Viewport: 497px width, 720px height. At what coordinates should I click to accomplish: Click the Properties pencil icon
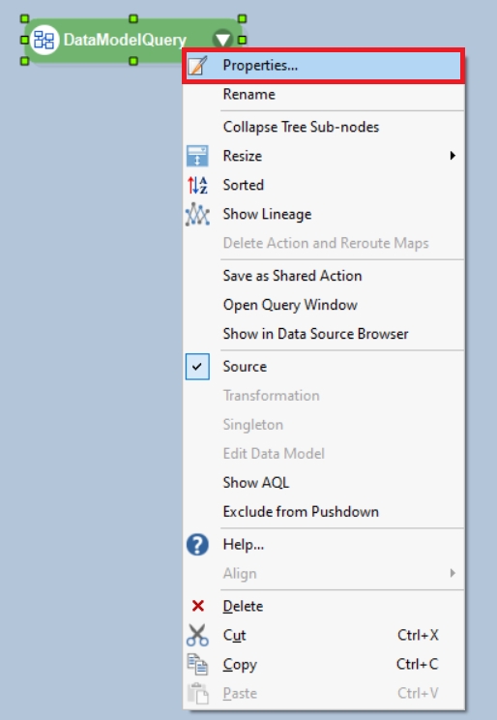(x=198, y=65)
